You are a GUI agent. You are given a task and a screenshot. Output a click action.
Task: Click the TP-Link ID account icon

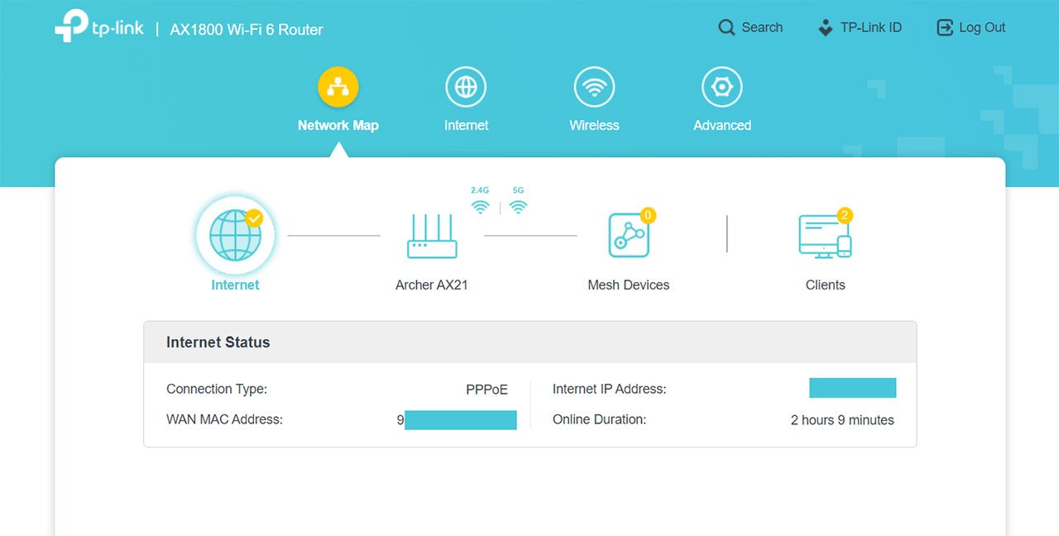coord(825,28)
